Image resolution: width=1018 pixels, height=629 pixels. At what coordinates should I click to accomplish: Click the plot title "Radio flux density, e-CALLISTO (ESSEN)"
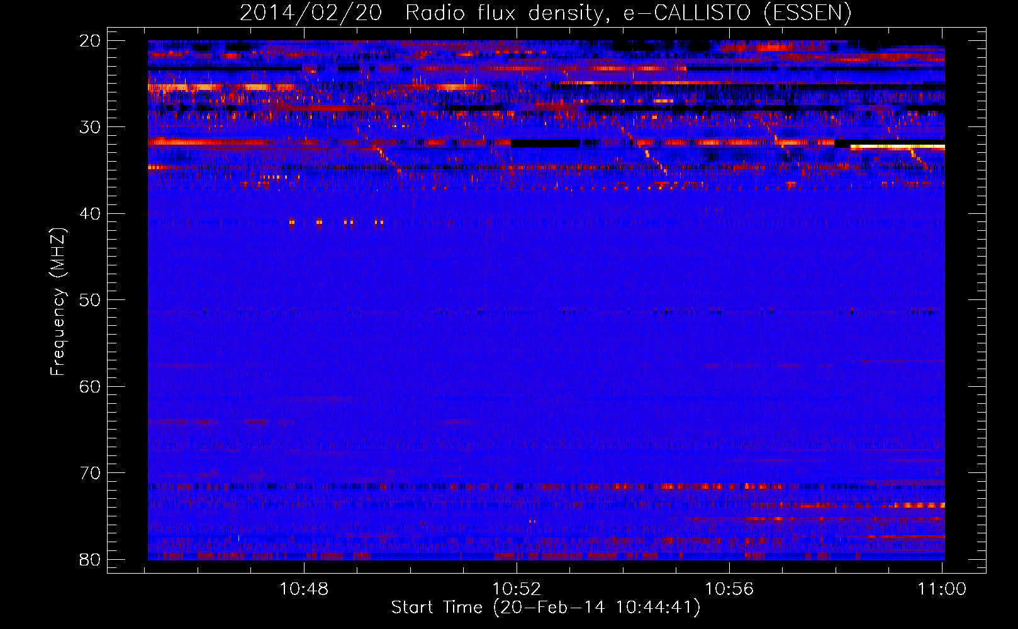click(628, 13)
